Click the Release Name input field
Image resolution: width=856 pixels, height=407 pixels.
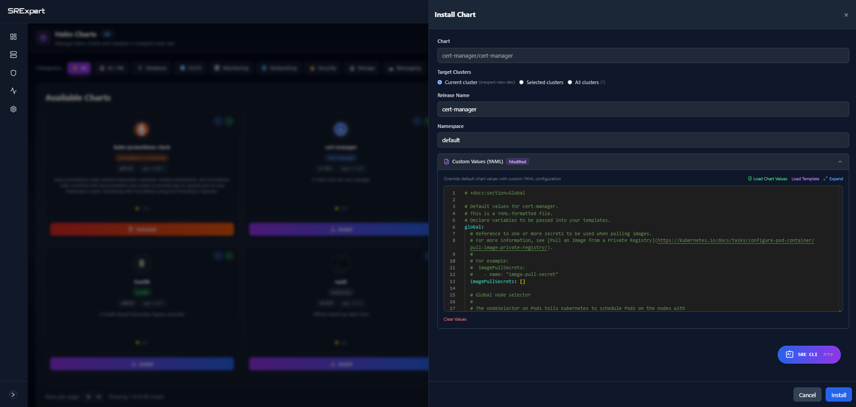643,109
